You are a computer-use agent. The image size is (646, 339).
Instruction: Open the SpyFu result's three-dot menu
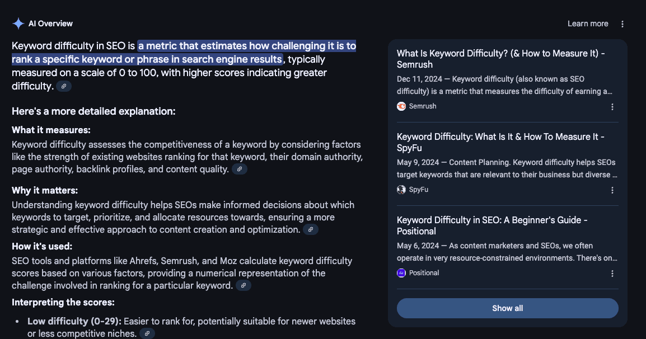click(612, 190)
